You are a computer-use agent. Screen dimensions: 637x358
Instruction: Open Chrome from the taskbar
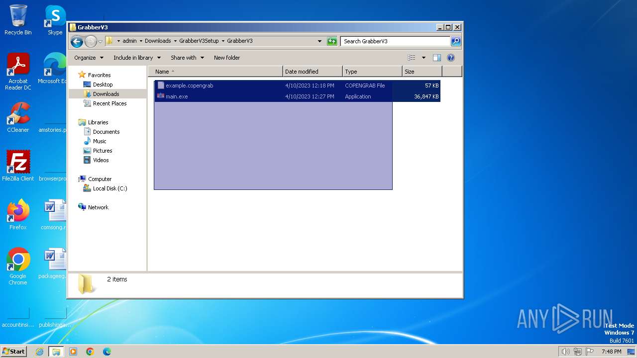tap(90, 352)
